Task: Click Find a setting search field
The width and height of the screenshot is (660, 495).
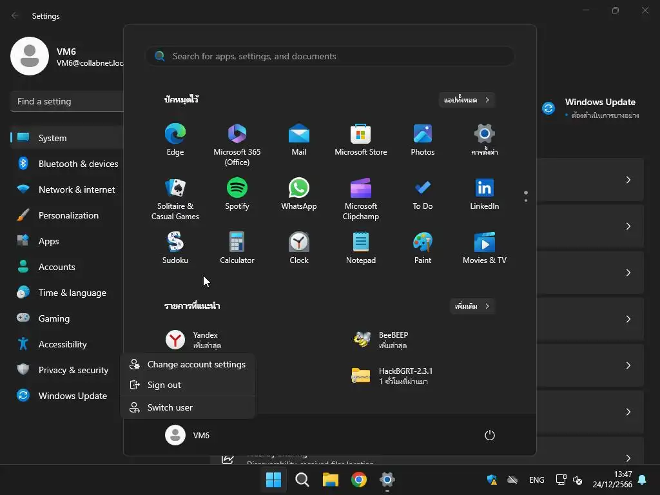Action: coord(67,101)
